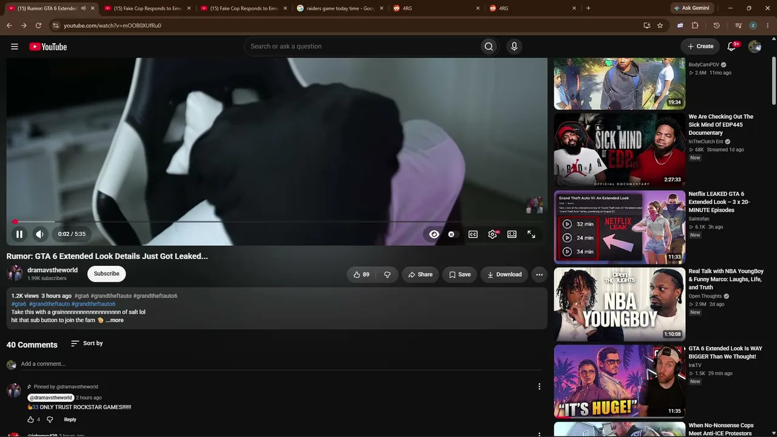Reload the current page
This screenshot has height=437, width=777.
click(x=38, y=25)
